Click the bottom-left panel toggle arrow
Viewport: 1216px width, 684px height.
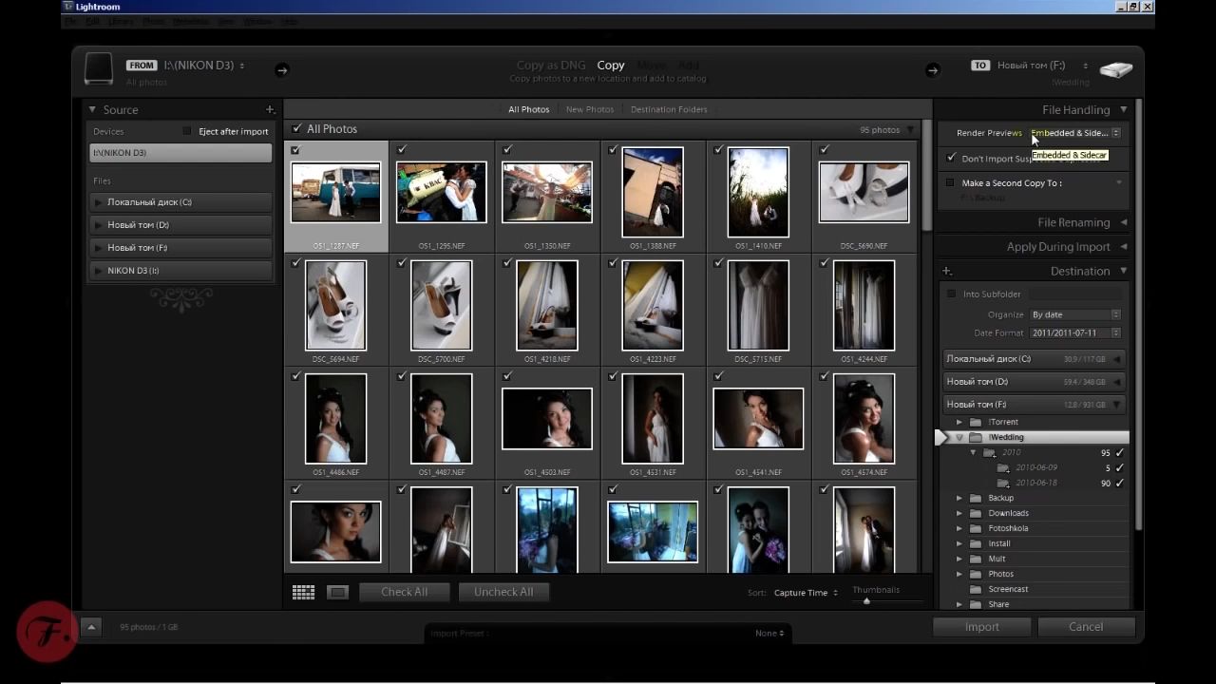click(x=90, y=627)
